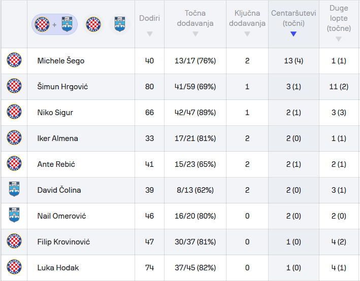The image size is (360, 281).
Task: Click Hajduk crest beside Ante Rebić
Action: (x=14, y=164)
